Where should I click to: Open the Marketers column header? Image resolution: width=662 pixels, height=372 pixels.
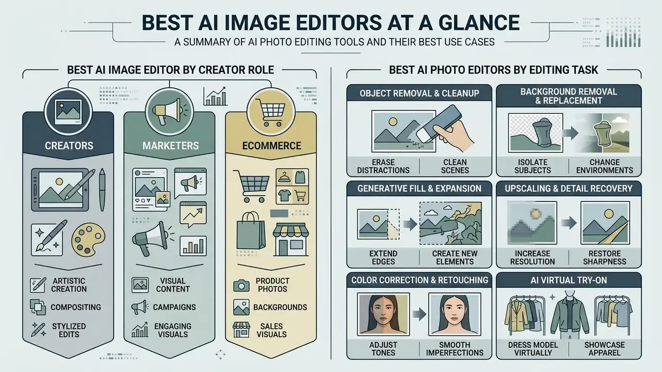click(x=170, y=146)
